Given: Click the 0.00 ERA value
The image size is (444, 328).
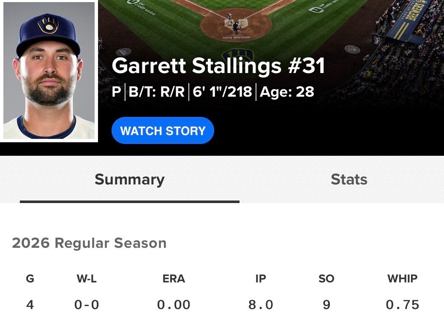Looking at the screenshot, I should point(174,305).
